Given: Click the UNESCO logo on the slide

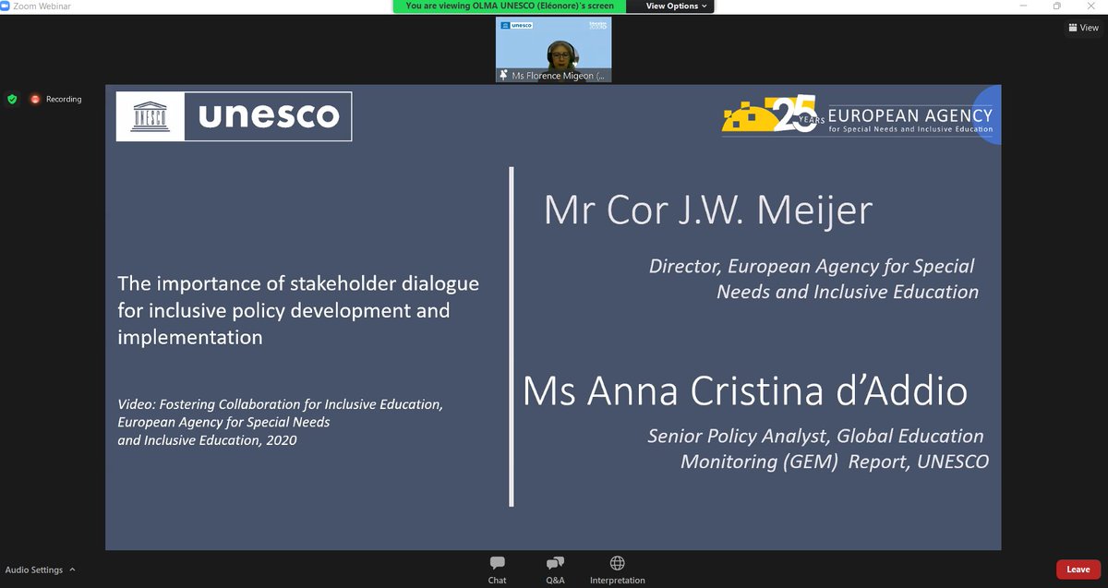Looking at the screenshot, I should pyautogui.click(x=234, y=115).
